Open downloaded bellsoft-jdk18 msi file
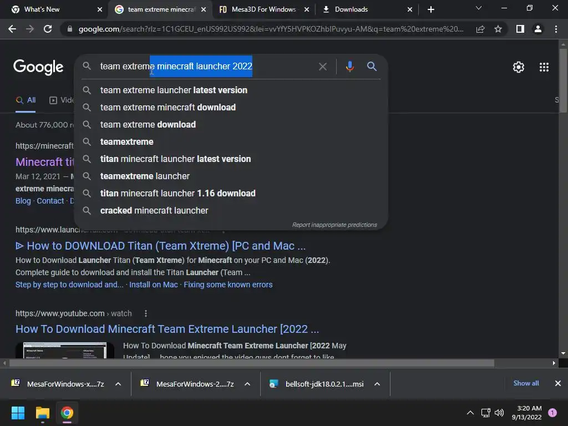Viewport: 568px width, 426px height. pos(317,384)
